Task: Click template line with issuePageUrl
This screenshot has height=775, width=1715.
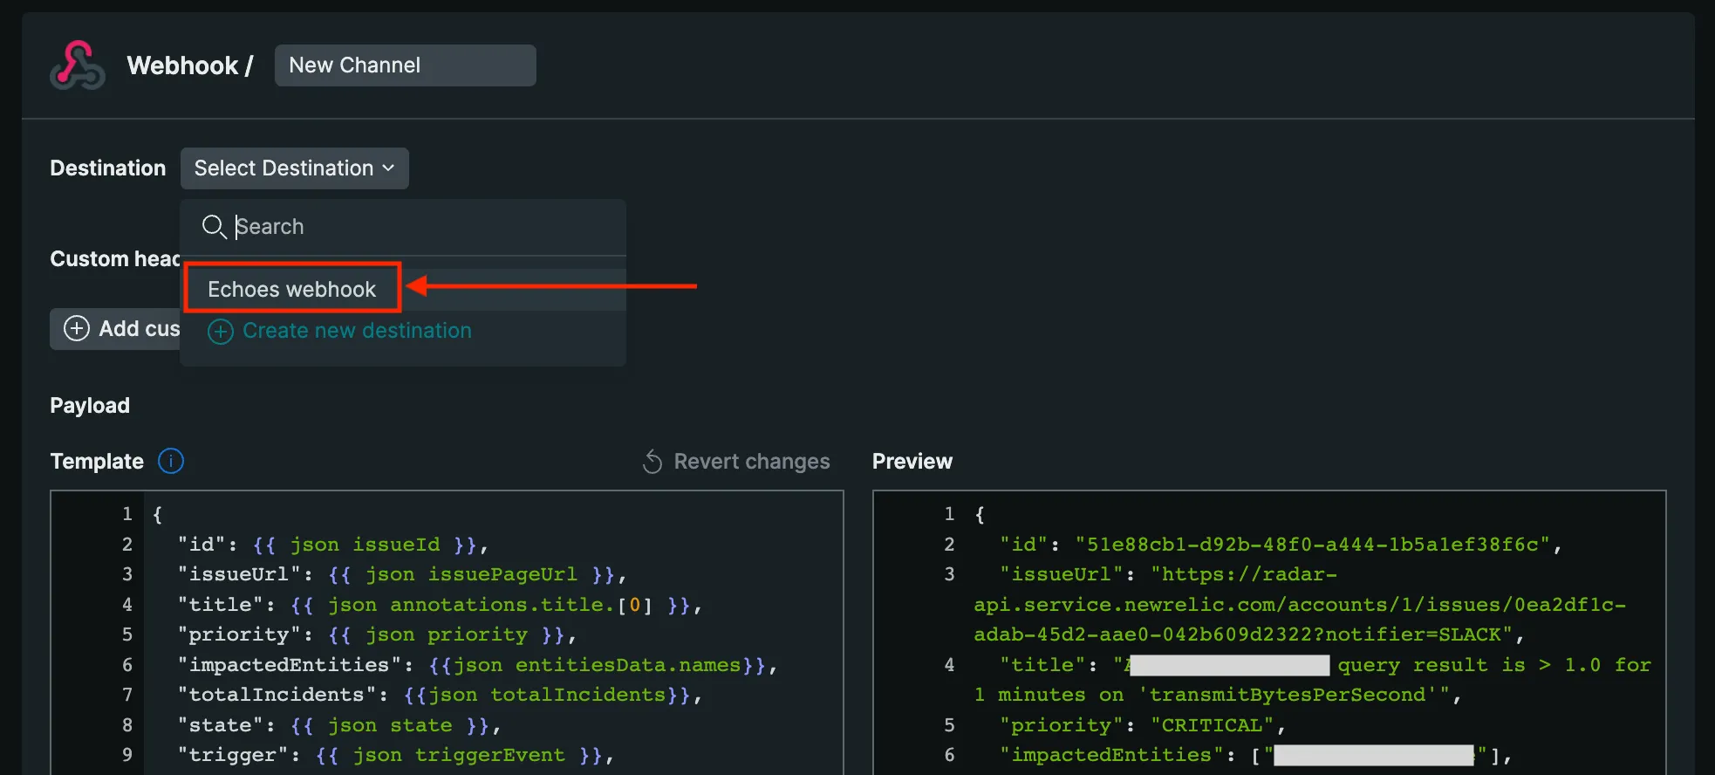Action: coord(402,574)
